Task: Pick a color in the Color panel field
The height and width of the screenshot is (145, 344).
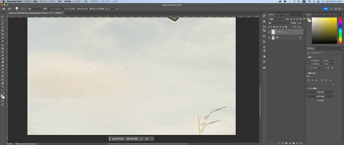Action: coord(325,31)
